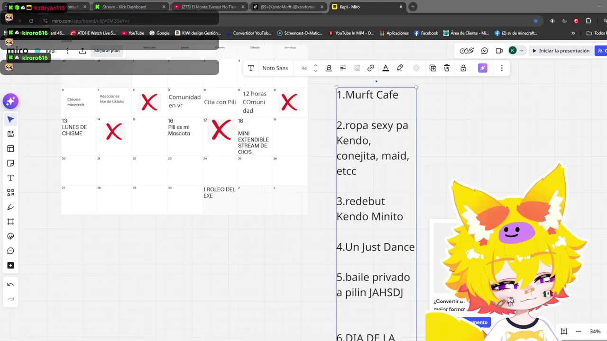This screenshot has width=607, height=341.
Task: Open the board chat comments icon
Action: (x=485, y=51)
